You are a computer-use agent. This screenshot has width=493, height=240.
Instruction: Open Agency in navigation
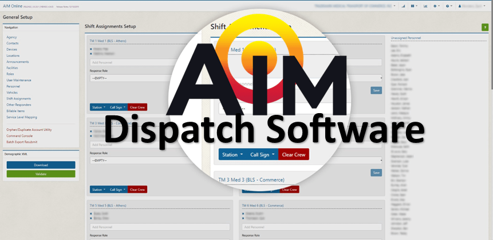(x=11, y=37)
